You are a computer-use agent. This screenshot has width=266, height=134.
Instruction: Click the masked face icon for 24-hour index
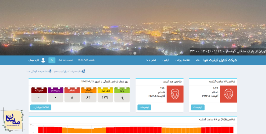pos(229,94)
